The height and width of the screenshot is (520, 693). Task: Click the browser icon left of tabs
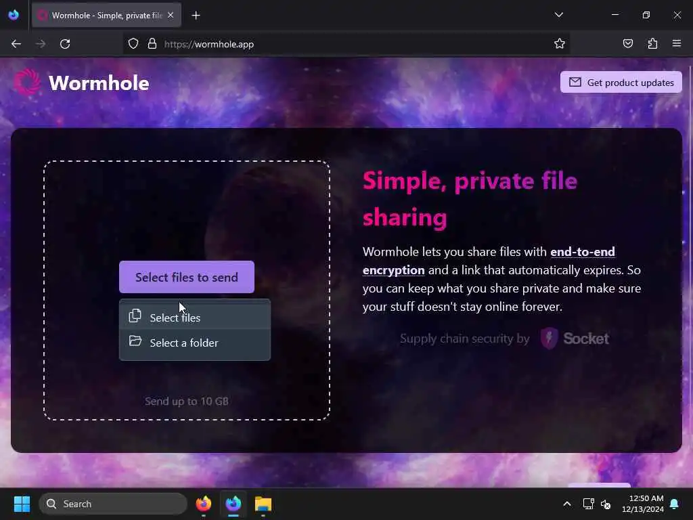pos(14,15)
